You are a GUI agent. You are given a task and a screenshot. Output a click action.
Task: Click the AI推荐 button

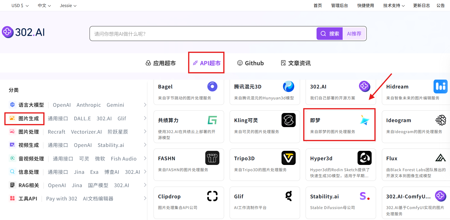click(x=354, y=34)
